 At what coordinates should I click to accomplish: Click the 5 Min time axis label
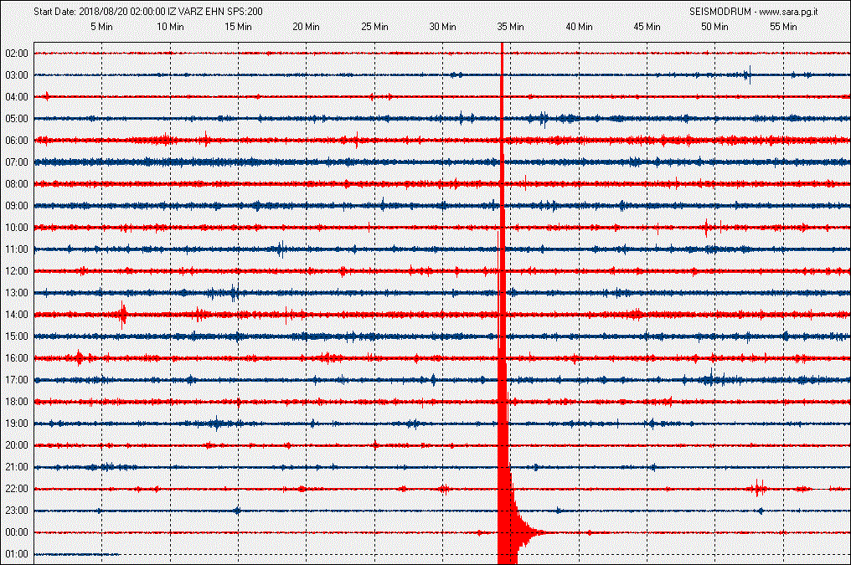coord(101,27)
